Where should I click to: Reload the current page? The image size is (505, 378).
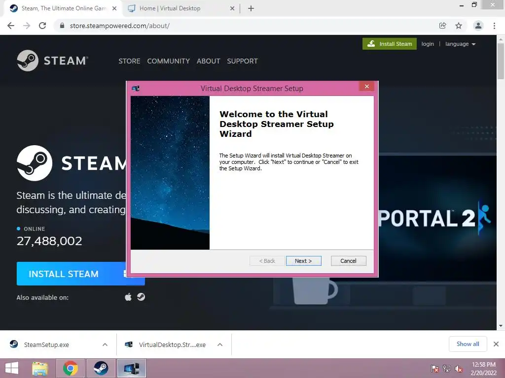pyautogui.click(x=42, y=26)
